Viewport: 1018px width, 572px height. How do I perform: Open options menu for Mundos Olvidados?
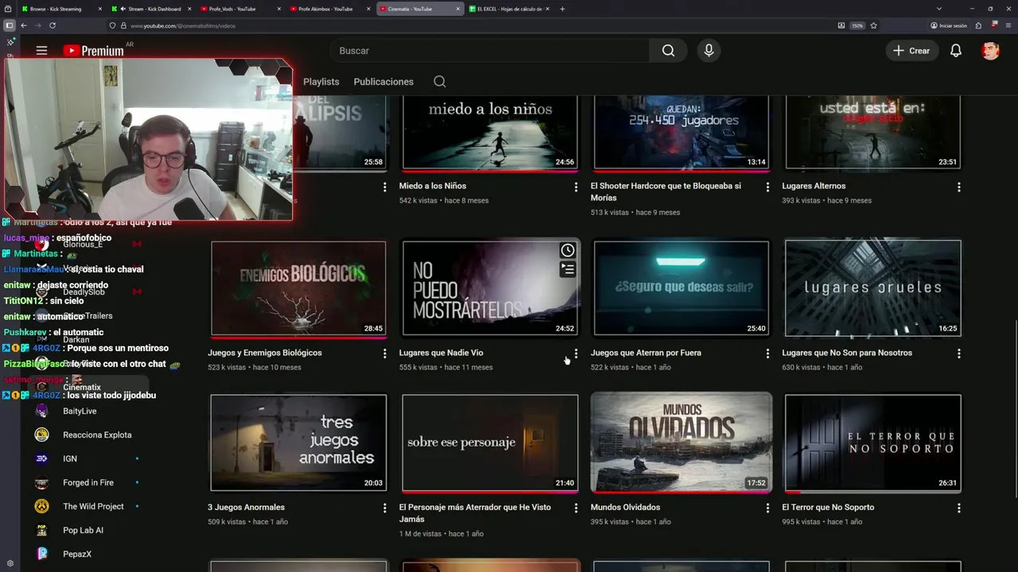(x=767, y=508)
